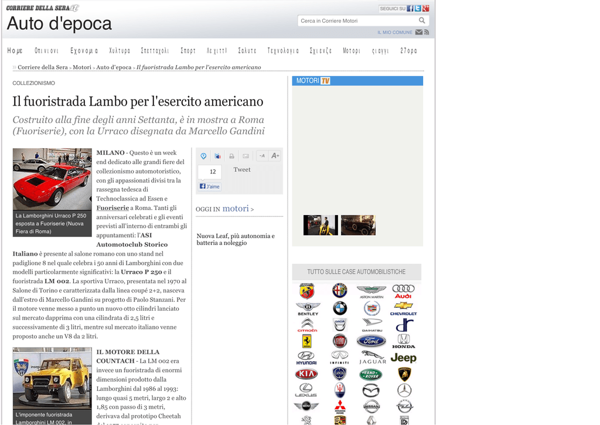Like the article with J'aime button
Viewport: 600px width, 425px height.
(209, 186)
